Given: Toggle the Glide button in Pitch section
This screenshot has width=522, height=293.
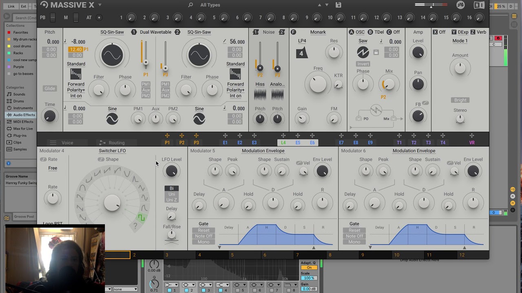Looking at the screenshot, I should [x=50, y=89].
